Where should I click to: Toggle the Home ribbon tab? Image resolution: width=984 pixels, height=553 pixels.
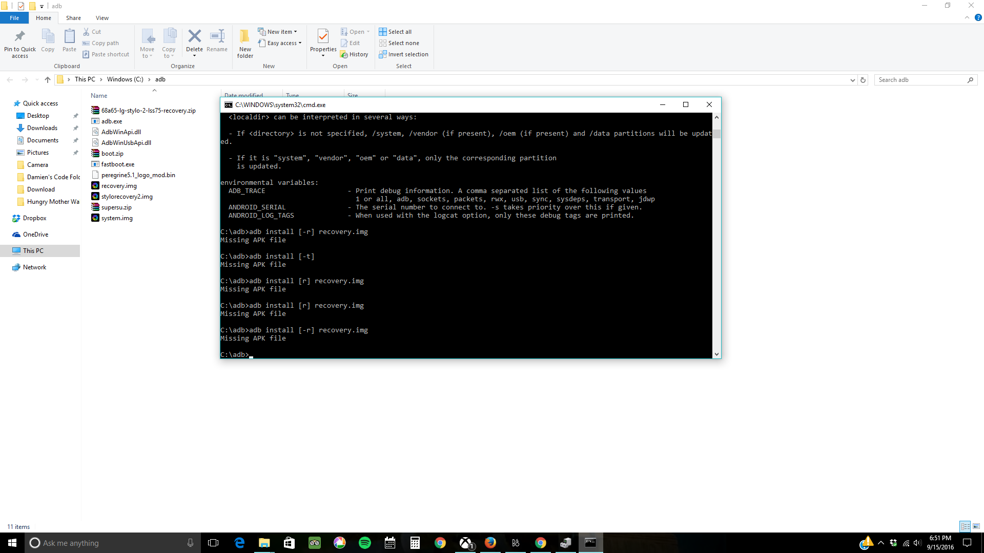click(43, 18)
